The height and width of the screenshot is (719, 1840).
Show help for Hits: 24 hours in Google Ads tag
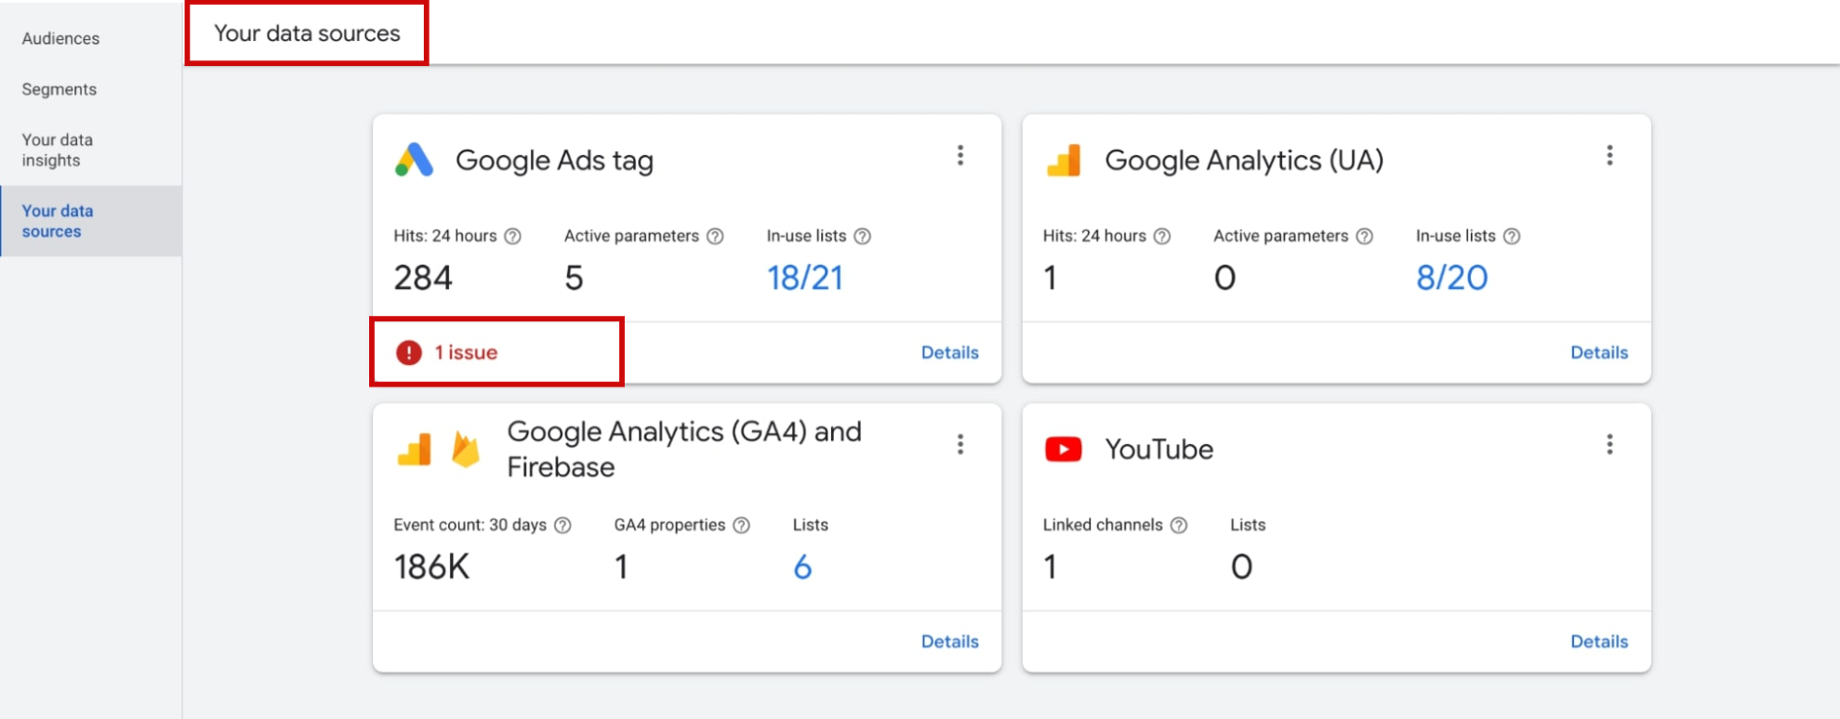(x=513, y=236)
